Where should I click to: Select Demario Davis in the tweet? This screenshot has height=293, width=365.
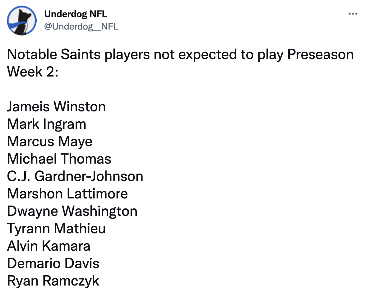[53, 263]
